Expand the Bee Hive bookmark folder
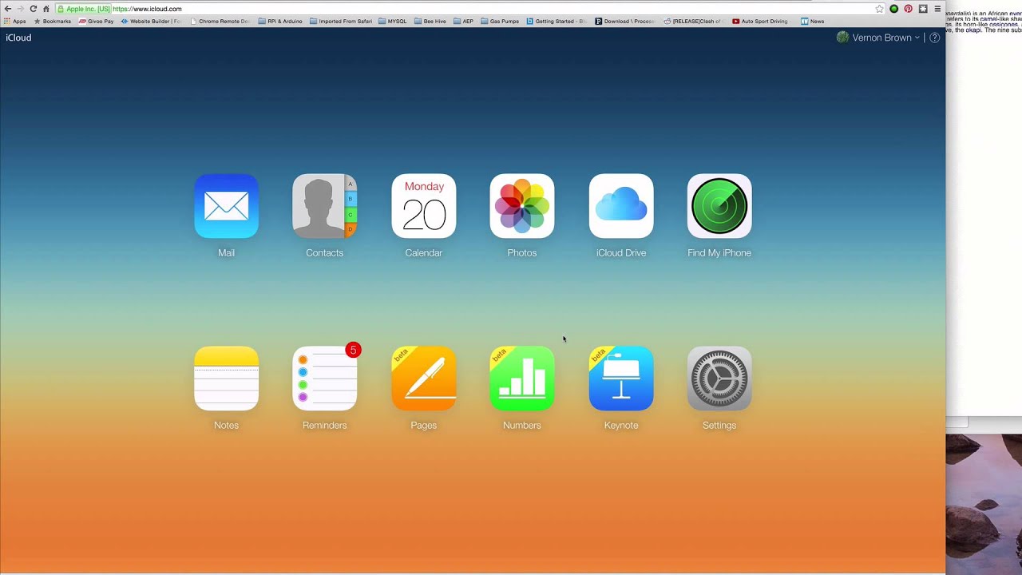This screenshot has width=1022, height=575. pos(430,22)
